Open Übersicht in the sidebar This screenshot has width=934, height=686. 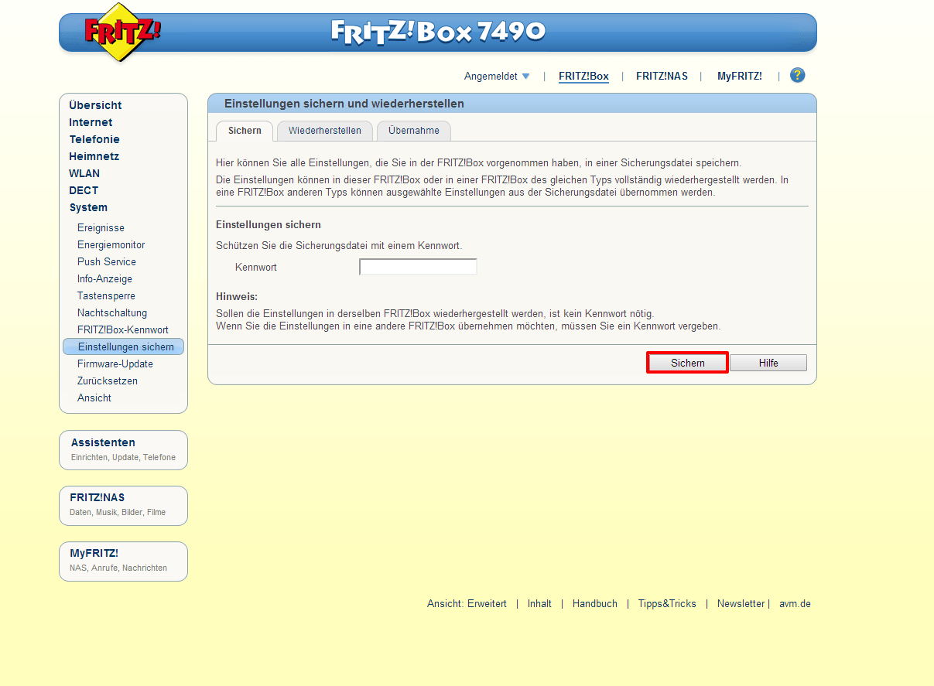click(x=95, y=105)
